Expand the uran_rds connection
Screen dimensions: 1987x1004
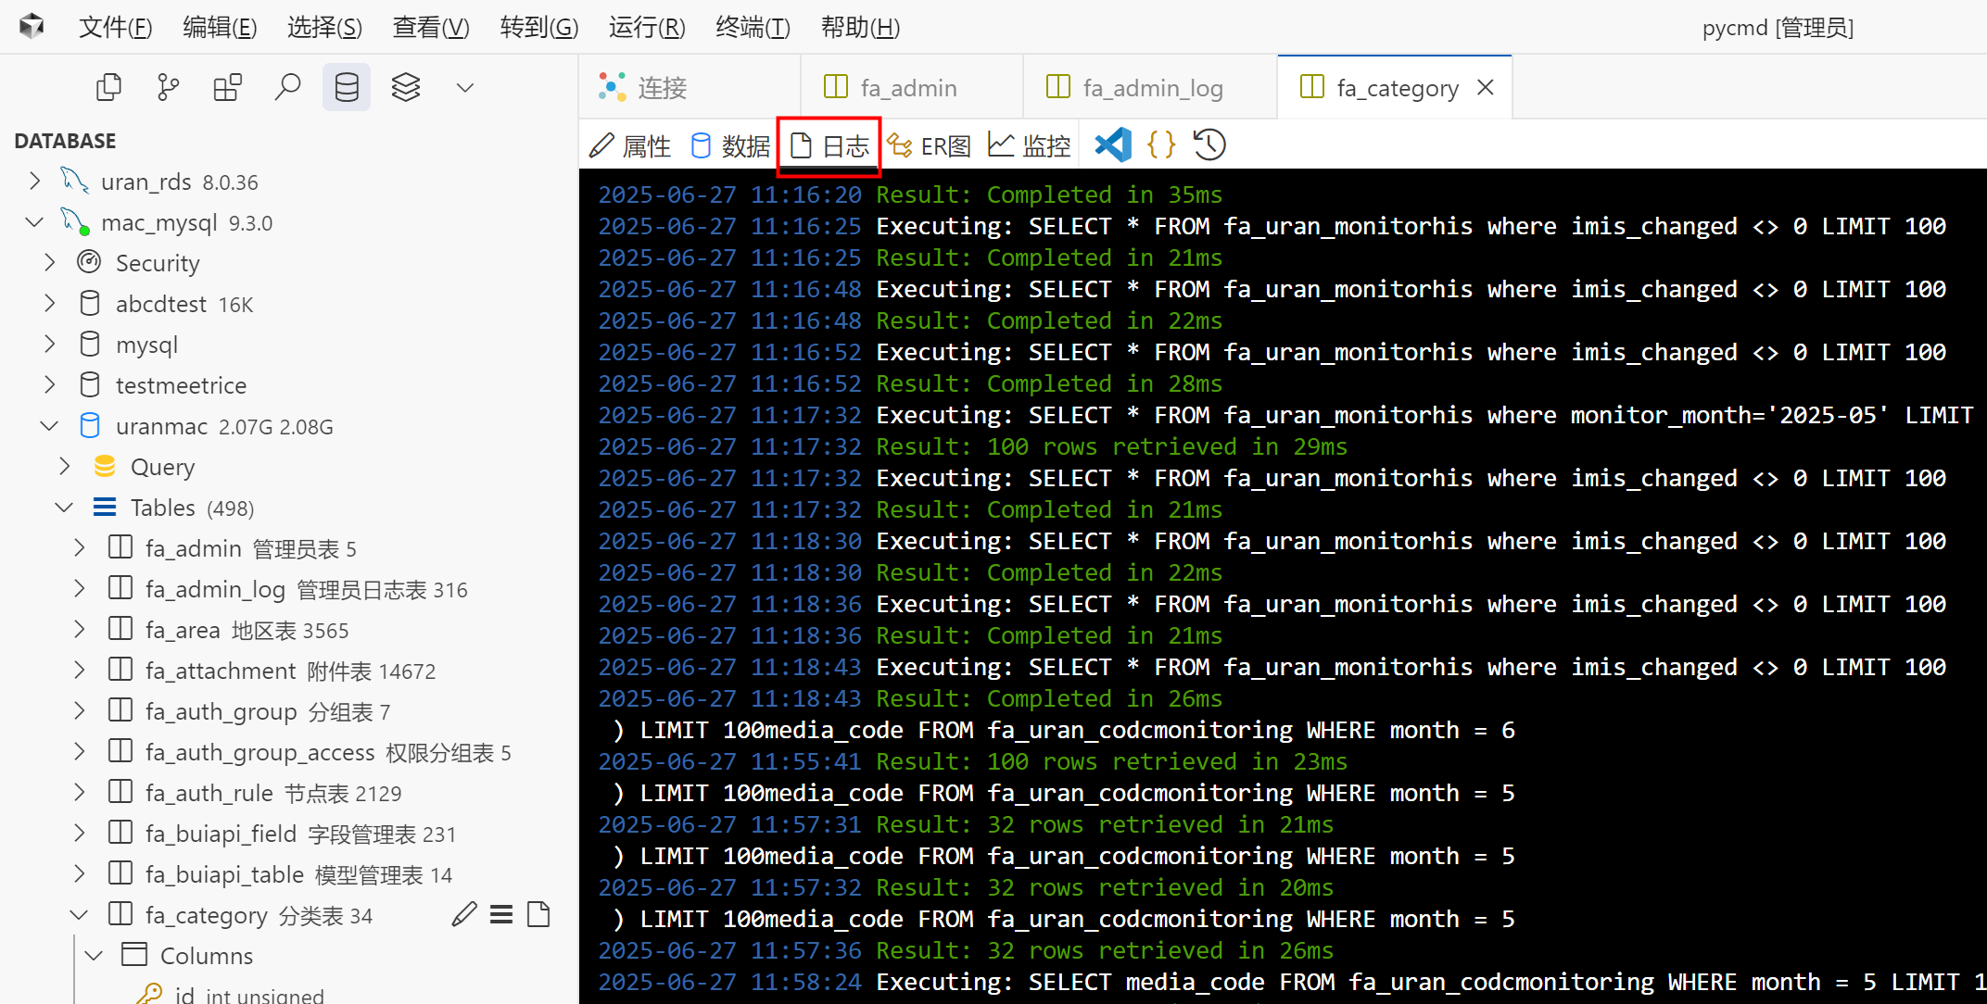34,182
